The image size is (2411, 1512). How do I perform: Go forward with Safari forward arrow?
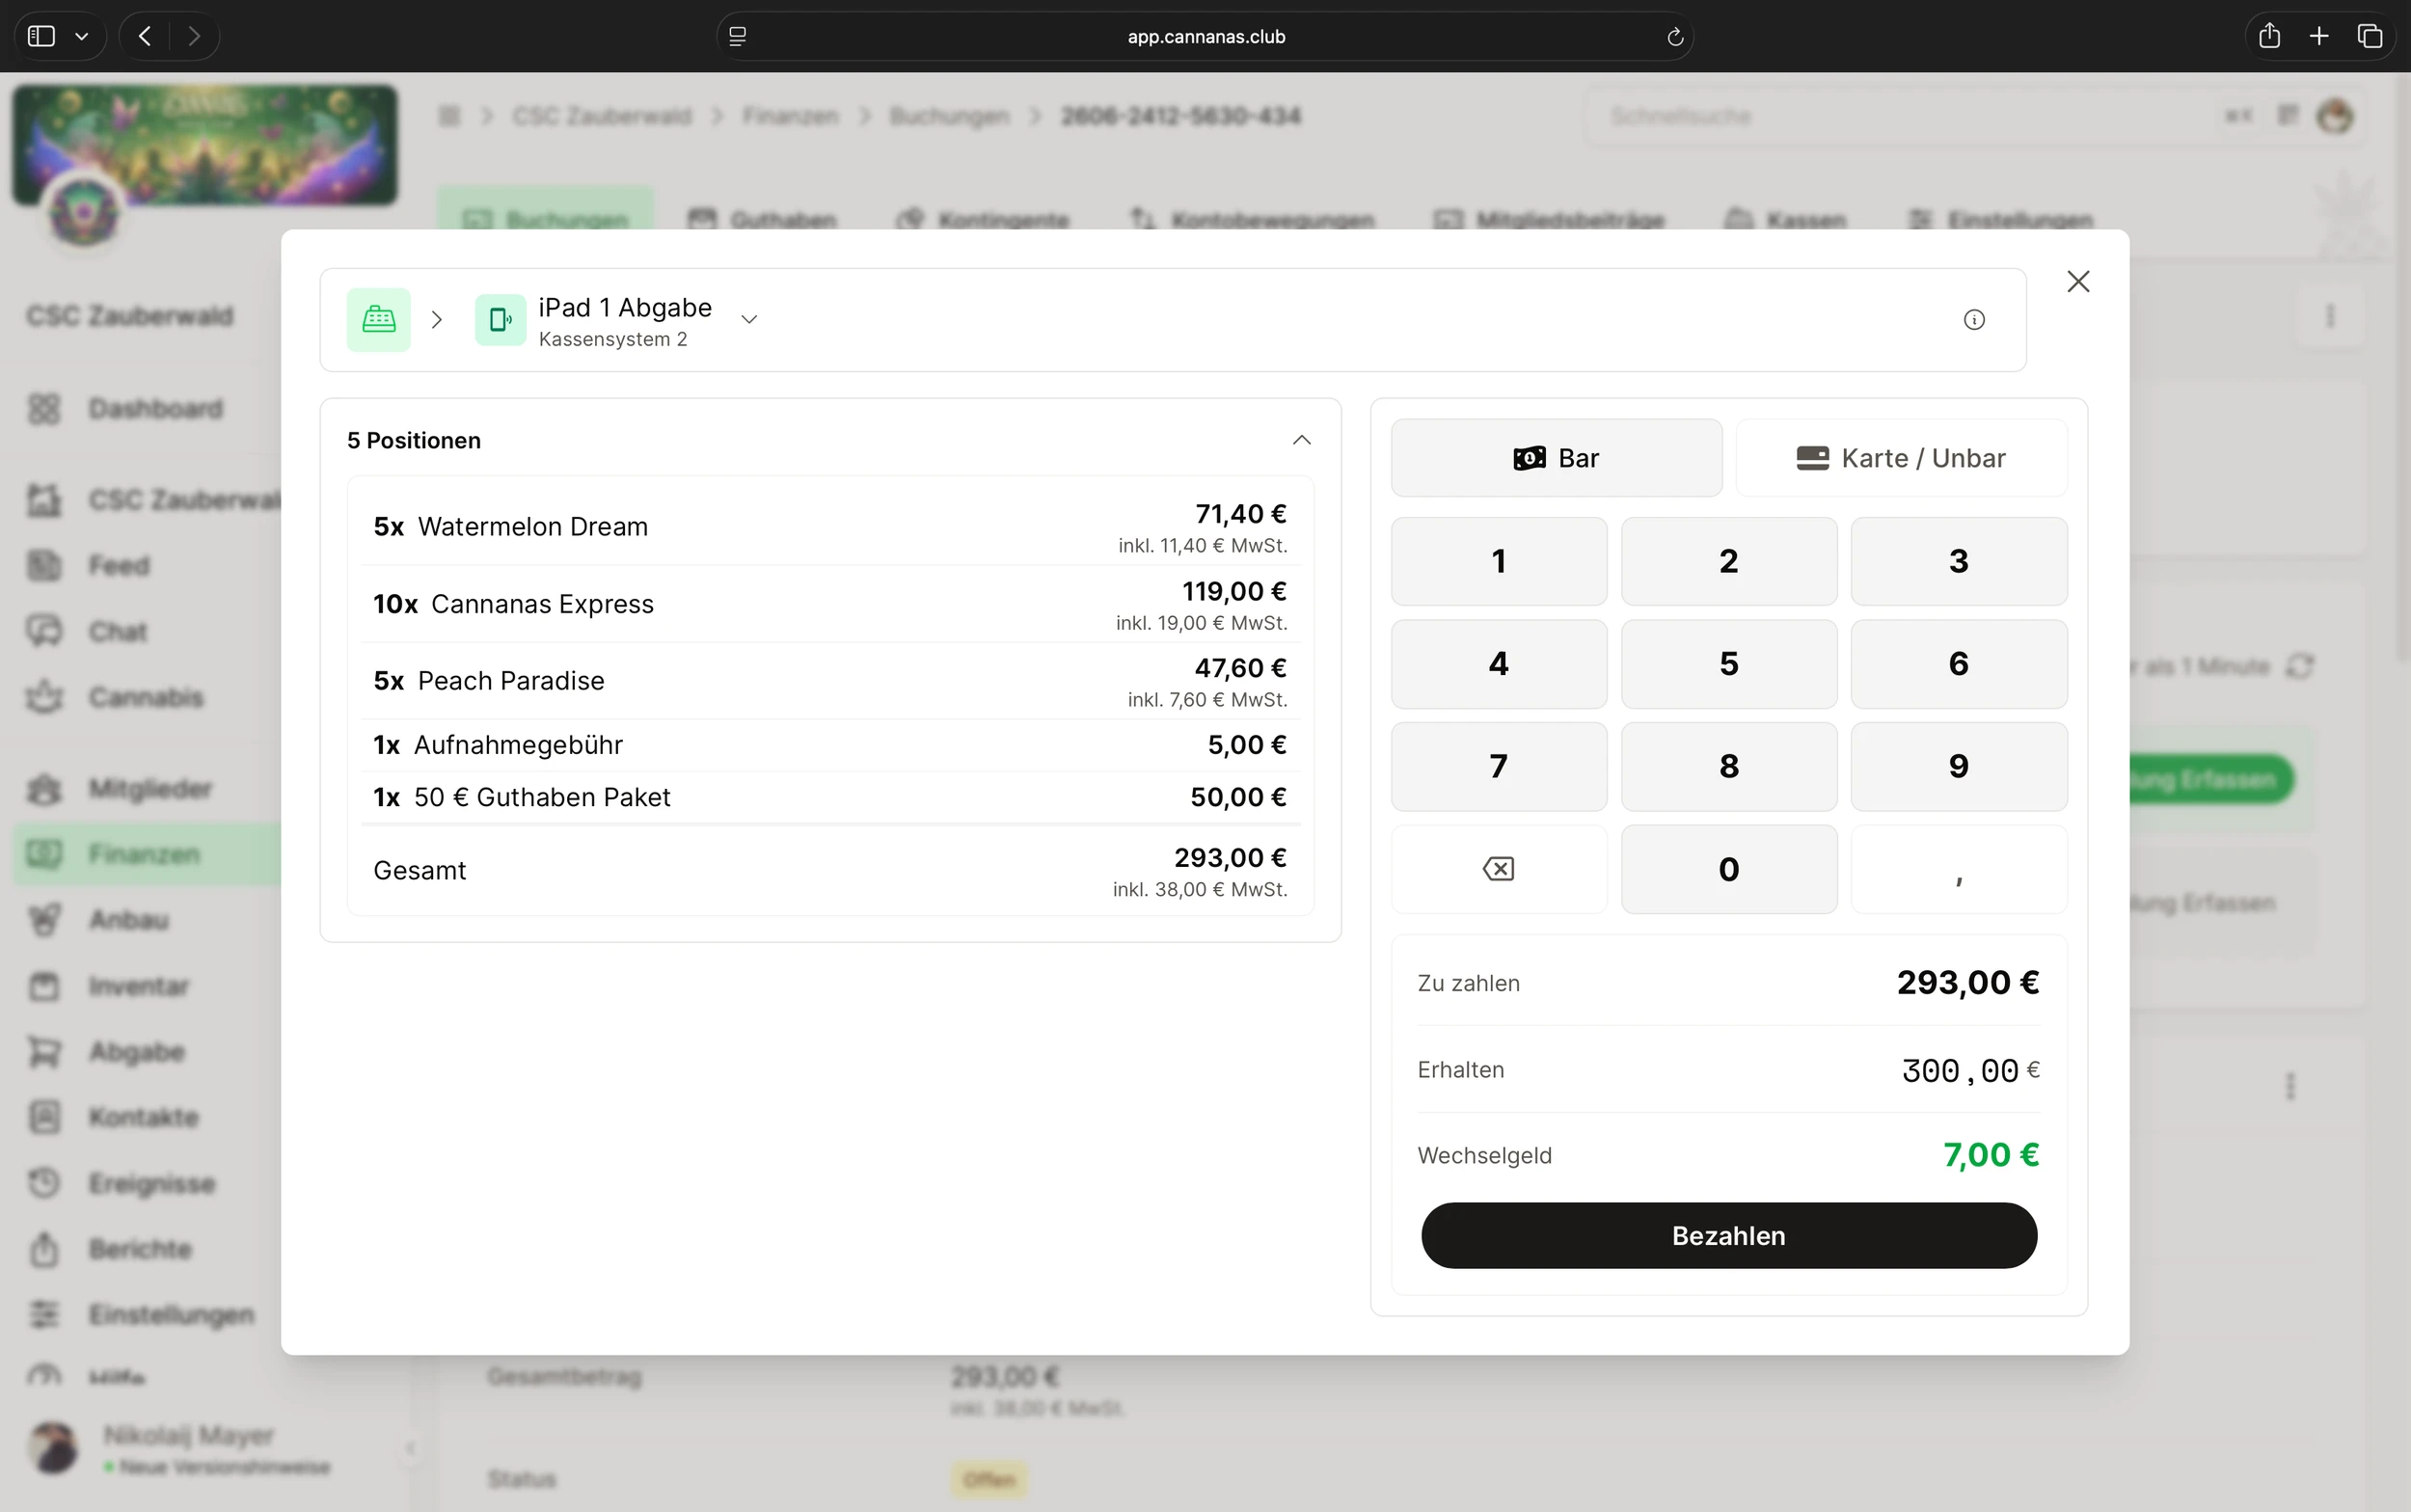[x=194, y=36]
